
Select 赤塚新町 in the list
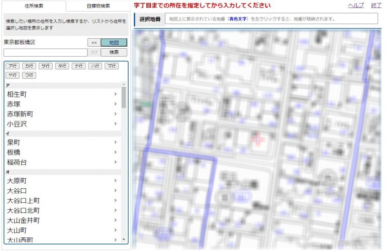pyautogui.click(x=63, y=114)
